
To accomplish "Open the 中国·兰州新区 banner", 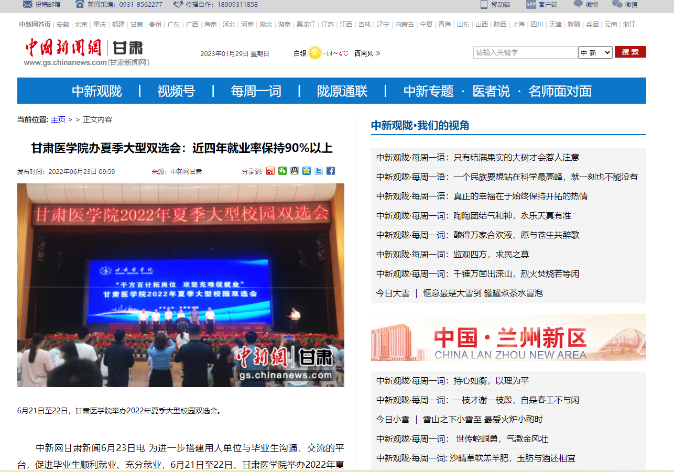I will [x=508, y=337].
